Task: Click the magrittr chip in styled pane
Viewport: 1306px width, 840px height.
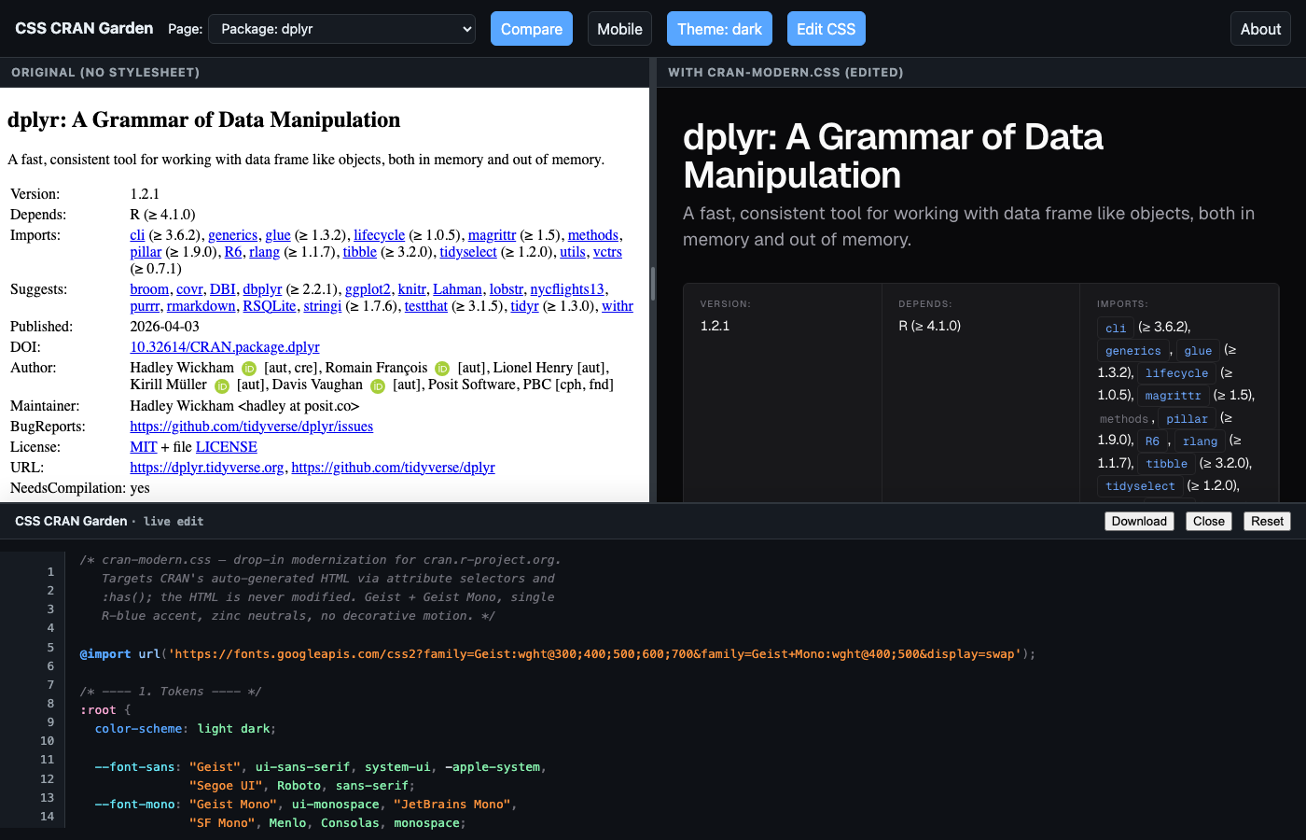Action: [1173, 395]
